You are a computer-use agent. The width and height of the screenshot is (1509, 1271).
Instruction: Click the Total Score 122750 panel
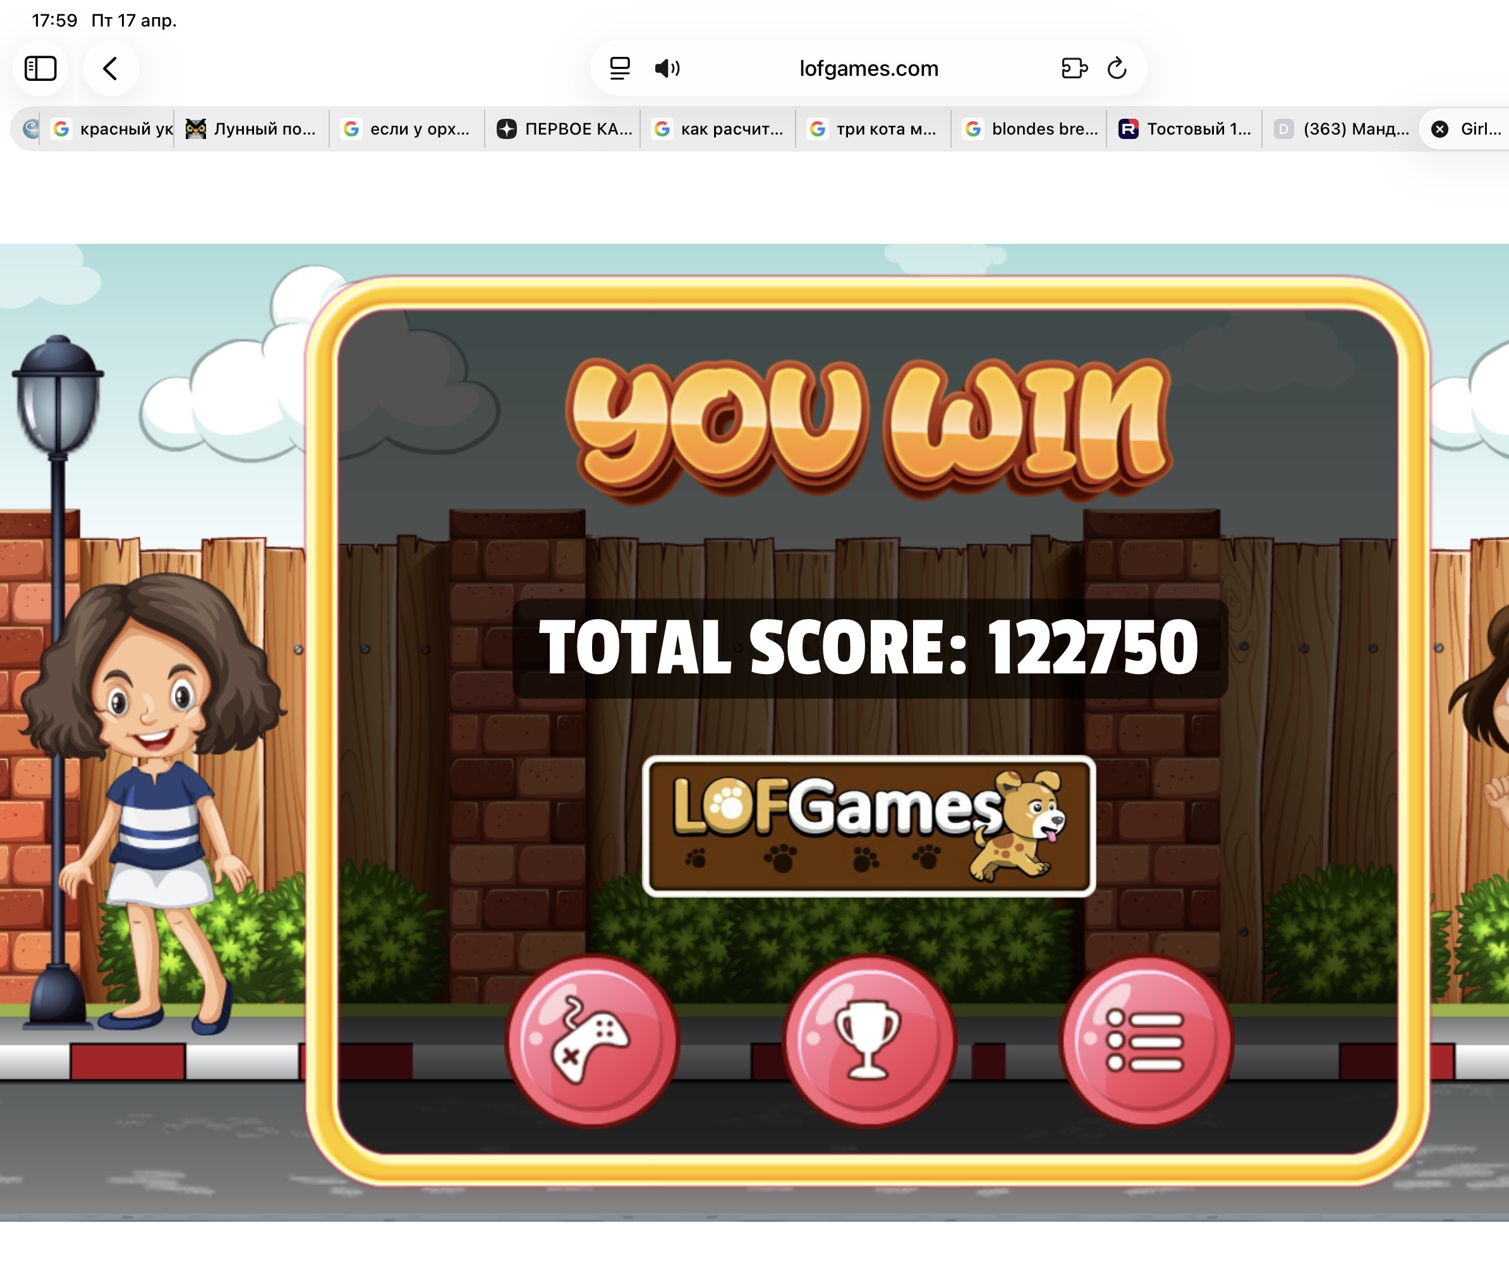869,648
